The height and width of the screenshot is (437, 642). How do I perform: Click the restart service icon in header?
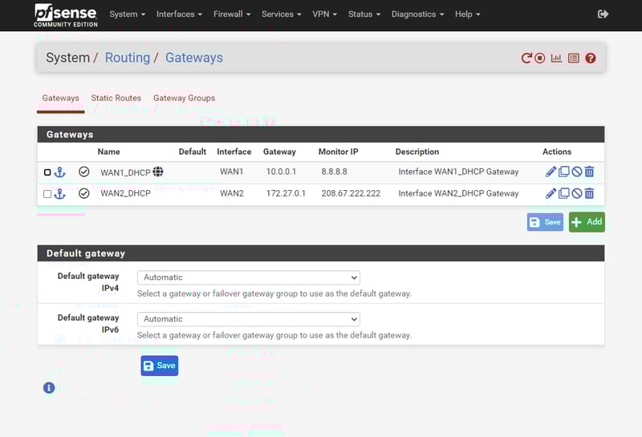pos(526,59)
